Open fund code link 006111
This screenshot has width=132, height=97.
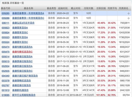point(6,23)
